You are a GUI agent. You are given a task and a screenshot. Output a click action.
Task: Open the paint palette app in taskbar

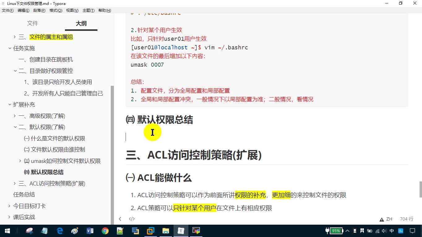point(75,231)
